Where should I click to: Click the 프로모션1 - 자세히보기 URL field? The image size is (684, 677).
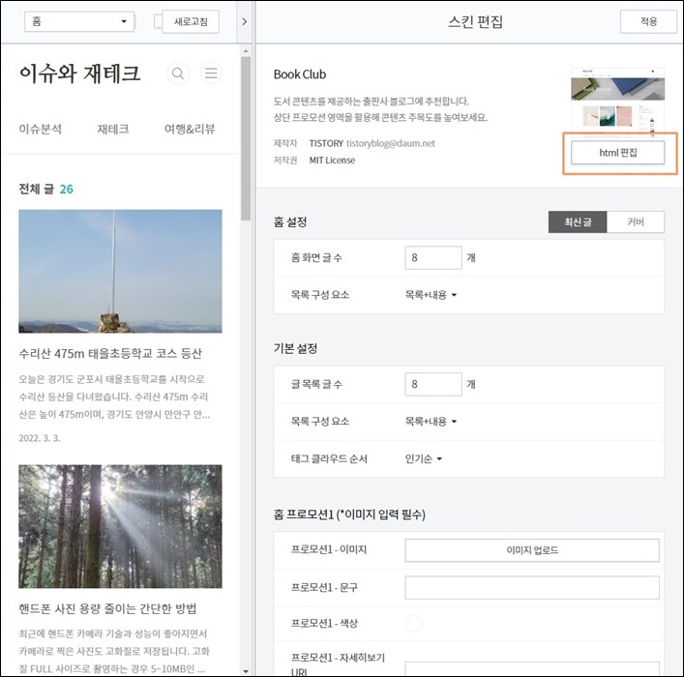click(x=532, y=669)
